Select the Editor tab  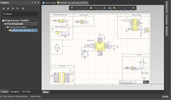pos(46,92)
